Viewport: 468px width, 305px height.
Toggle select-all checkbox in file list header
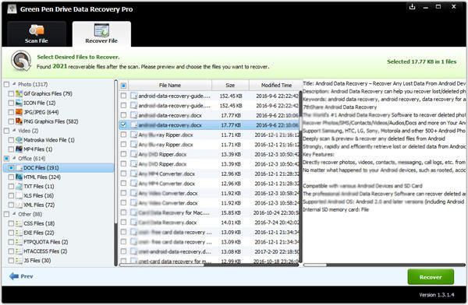coord(123,86)
